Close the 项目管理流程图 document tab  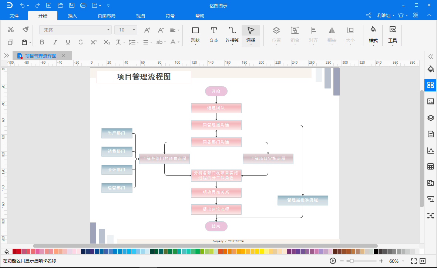63,56
